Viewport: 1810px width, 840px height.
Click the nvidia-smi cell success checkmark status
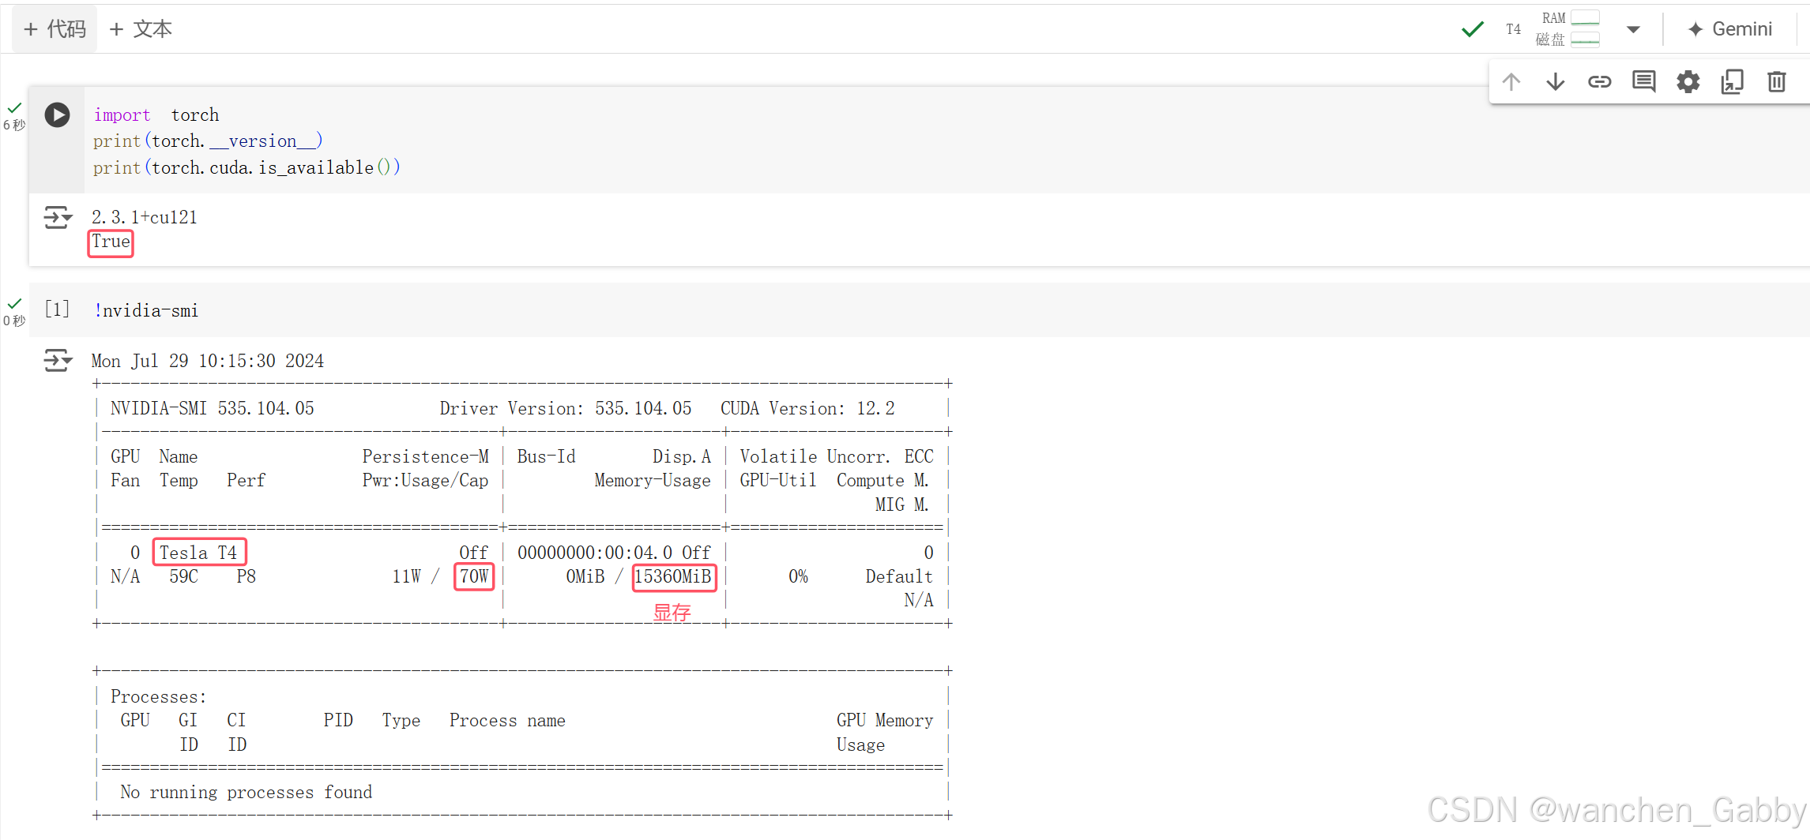point(14,304)
